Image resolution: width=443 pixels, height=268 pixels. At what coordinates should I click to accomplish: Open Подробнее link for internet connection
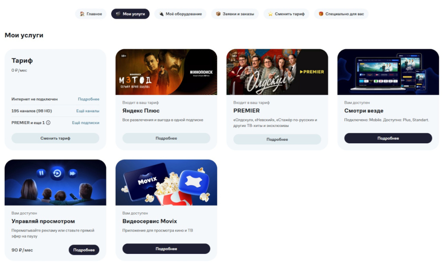tap(88, 99)
